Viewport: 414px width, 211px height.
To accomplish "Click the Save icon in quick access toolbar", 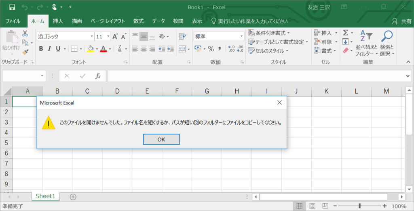I will click(12, 7).
